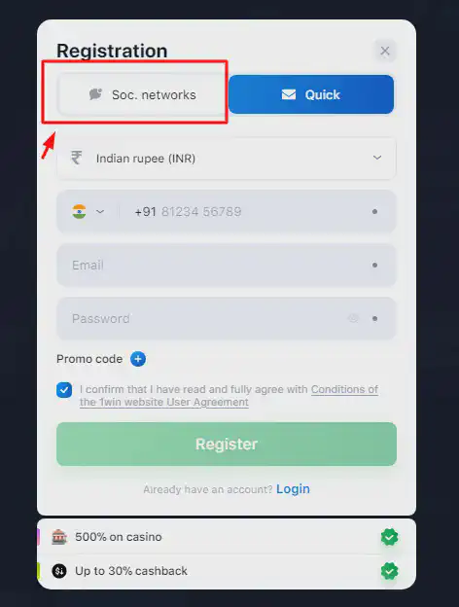Click the cashback coin icon
This screenshot has width=459, height=607.
pos(59,571)
